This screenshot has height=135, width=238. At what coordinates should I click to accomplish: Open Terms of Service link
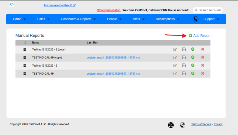tap(201, 124)
